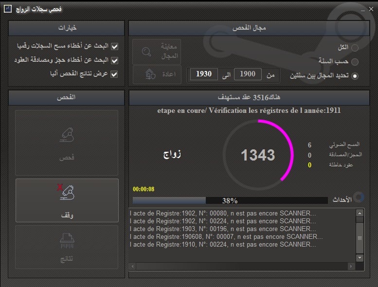Stop the scan with the وقف button

67,199
